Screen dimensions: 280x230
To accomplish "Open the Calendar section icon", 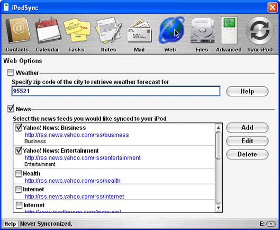I will 48,31.
